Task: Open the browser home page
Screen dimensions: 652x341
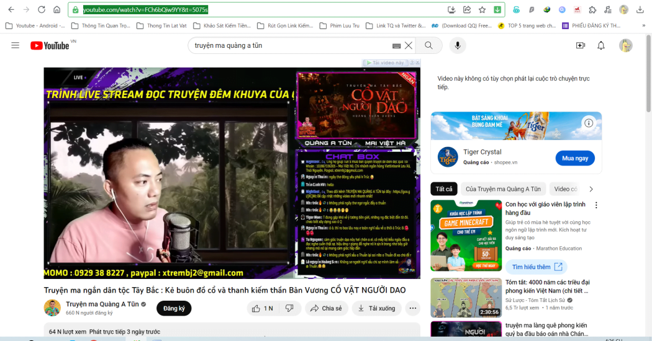Action: (57, 9)
